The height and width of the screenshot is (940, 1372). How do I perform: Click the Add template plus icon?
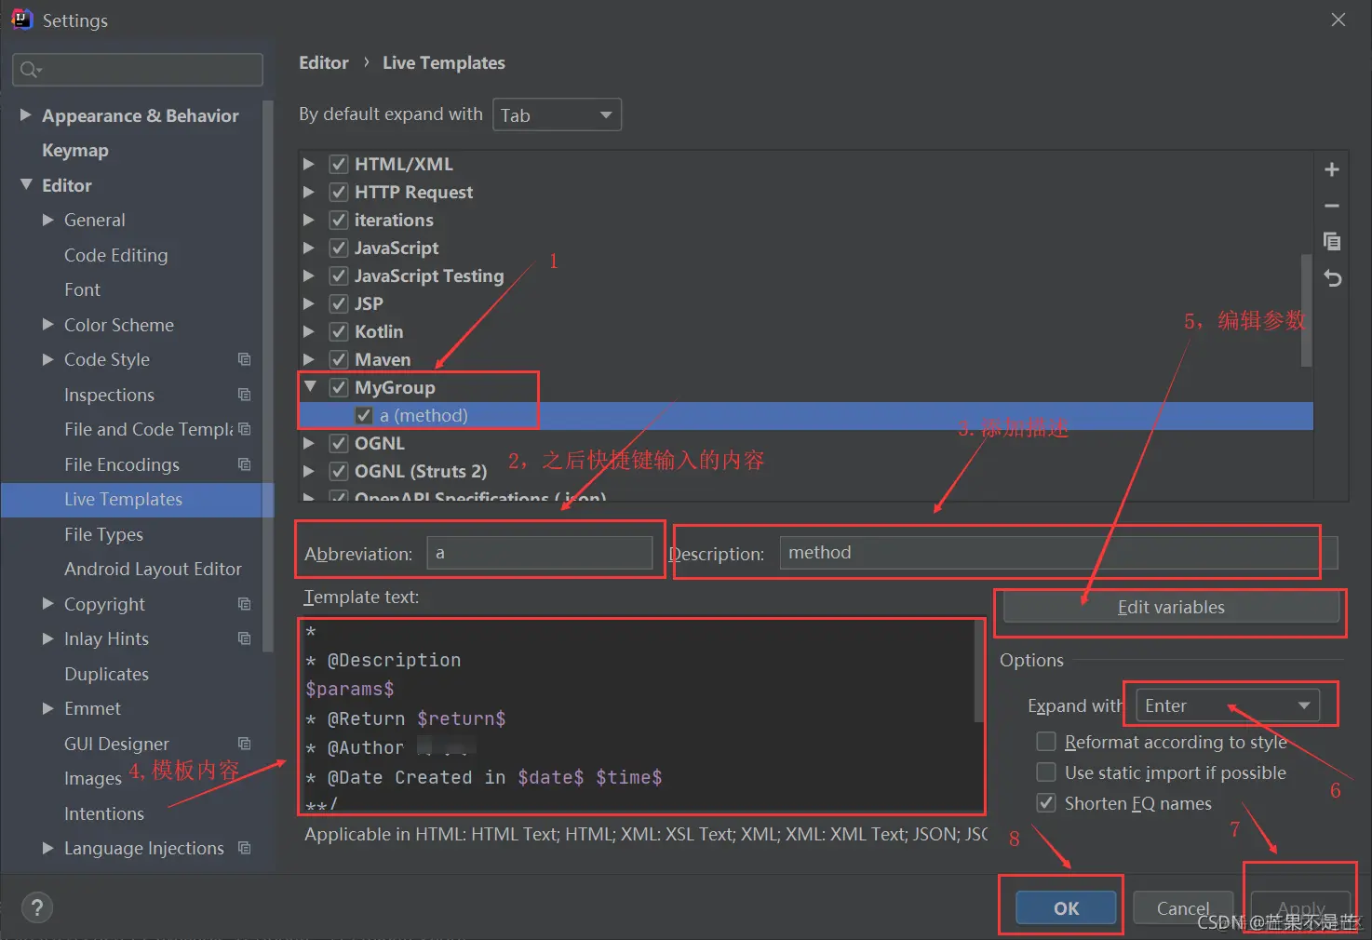1332,169
